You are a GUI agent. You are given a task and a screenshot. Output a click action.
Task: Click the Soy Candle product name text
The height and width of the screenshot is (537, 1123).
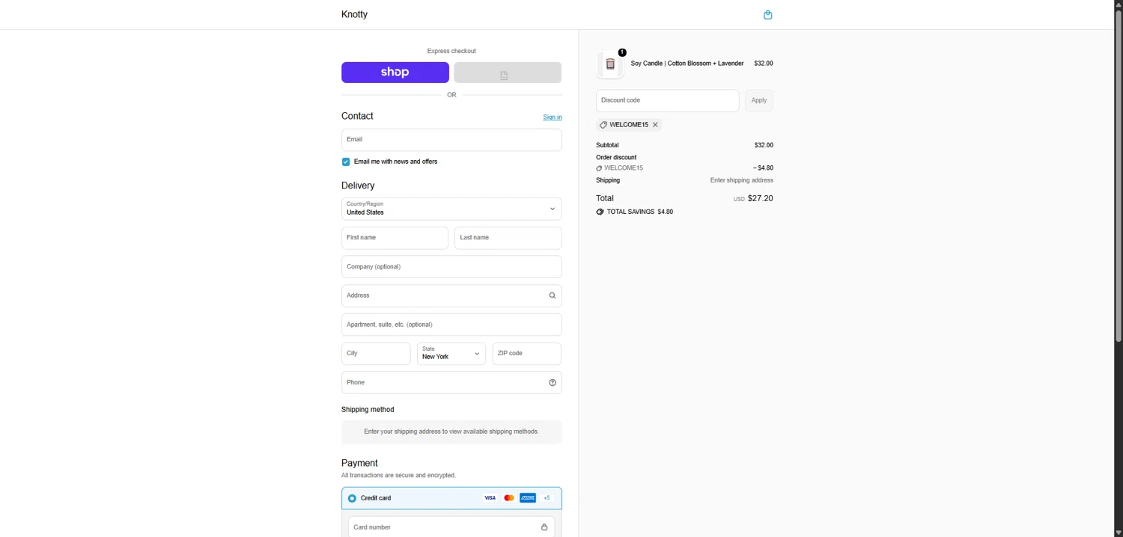point(687,64)
